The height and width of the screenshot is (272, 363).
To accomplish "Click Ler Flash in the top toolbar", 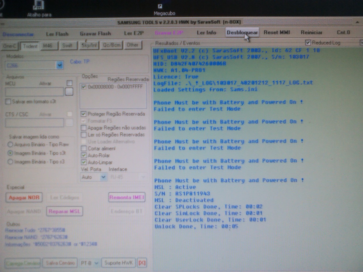I will pos(57,34).
